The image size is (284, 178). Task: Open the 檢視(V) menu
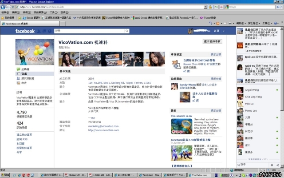click(x=27, y=12)
